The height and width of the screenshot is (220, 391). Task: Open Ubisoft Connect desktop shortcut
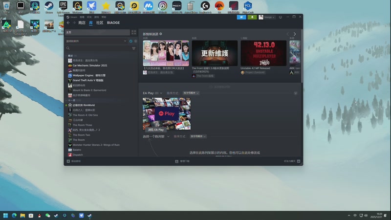[x=163, y=7]
